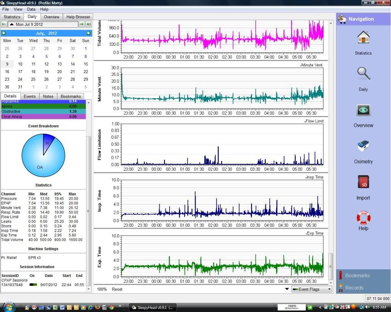Viewport: 391px width, 312px height.
Task: Click the volume icon in system tray
Action: (368, 307)
